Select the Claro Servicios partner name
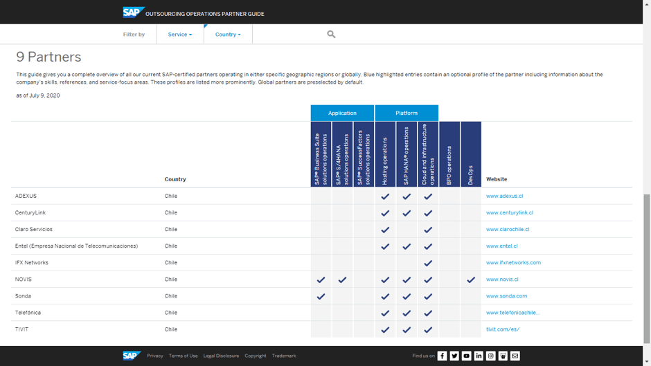Screen dimensions: 651x366 [x=34, y=229]
